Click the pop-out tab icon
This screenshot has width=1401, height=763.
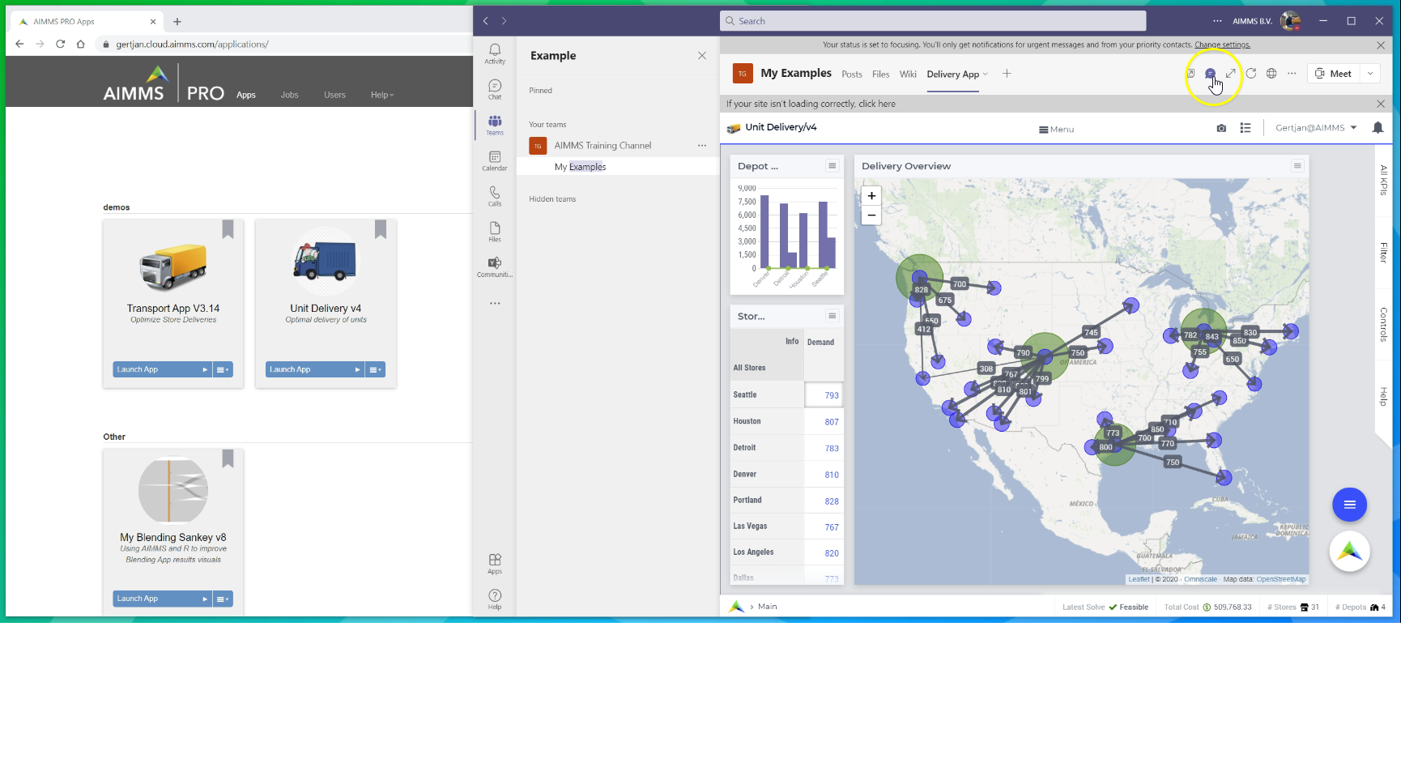tap(1190, 74)
